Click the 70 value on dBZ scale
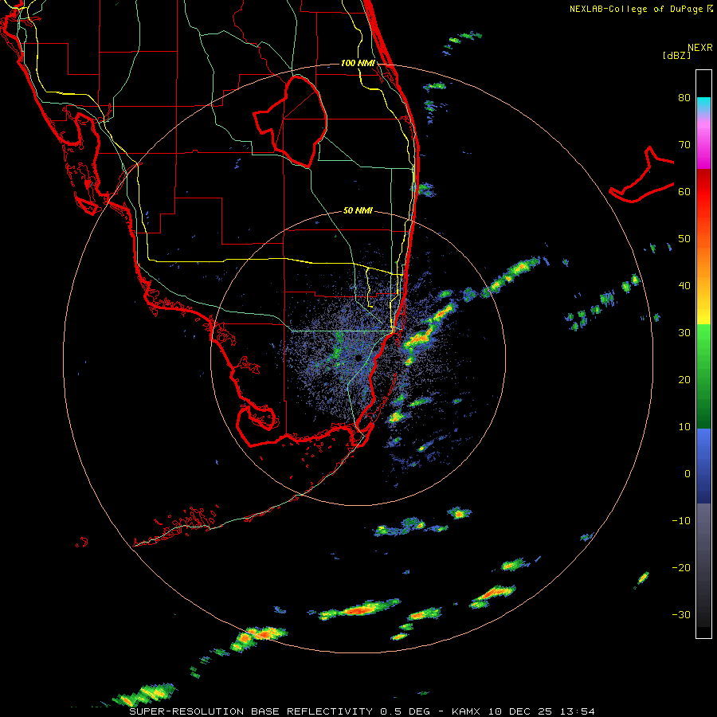717x717 pixels. coord(684,144)
